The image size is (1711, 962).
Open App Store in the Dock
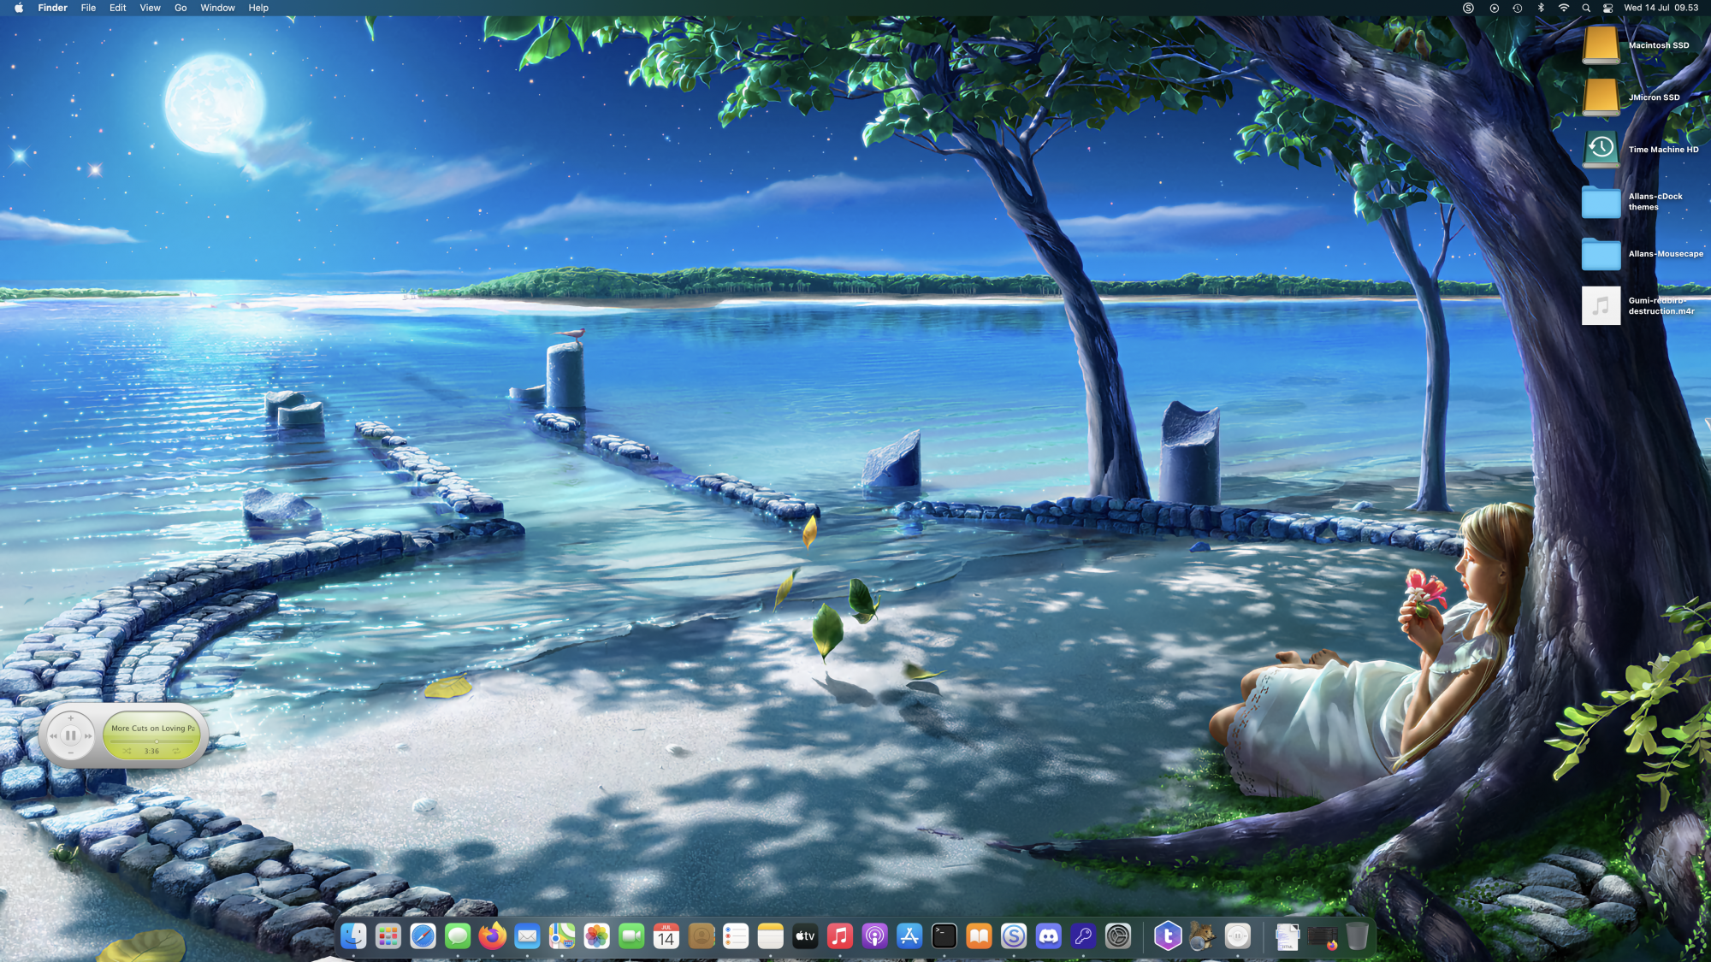[x=909, y=936]
